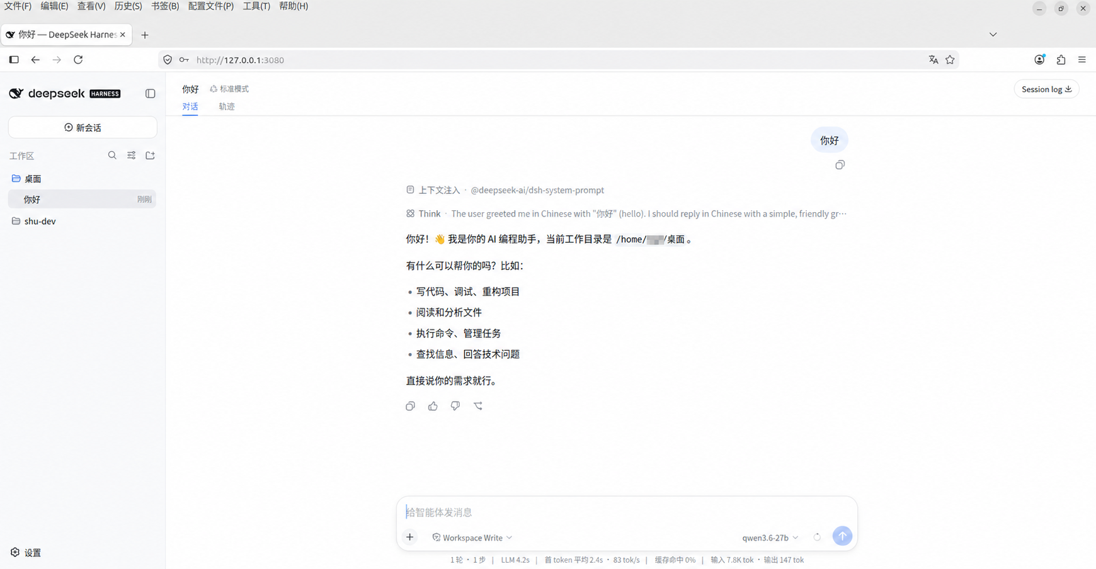
Task: Click the deepseek logo
Action: pyautogui.click(x=64, y=94)
